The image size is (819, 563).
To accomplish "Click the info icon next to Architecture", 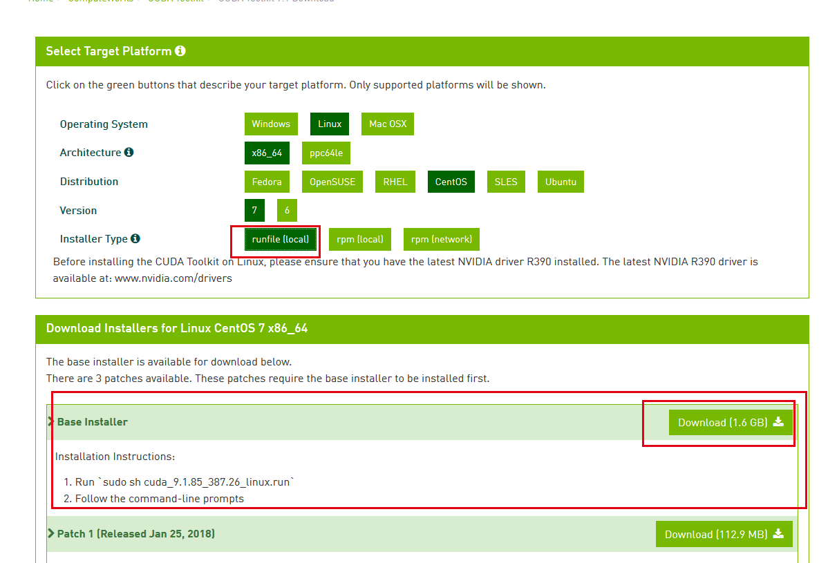I will coord(129,152).
